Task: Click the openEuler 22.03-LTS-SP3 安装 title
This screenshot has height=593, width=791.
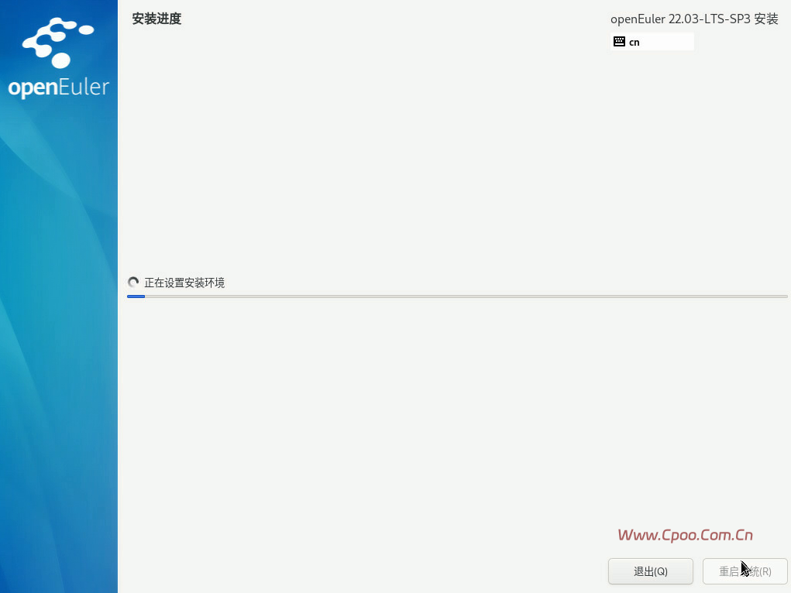Action: tap(694, 19)
